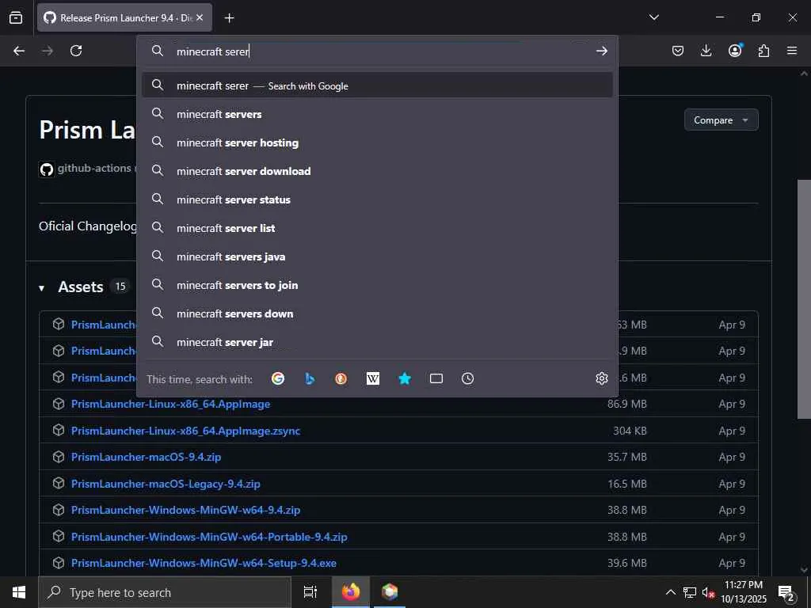Click the github-actions avatar icon

47,169
